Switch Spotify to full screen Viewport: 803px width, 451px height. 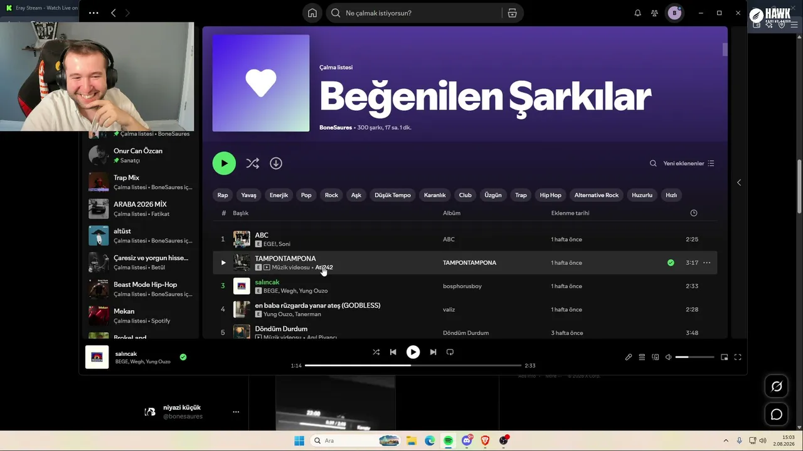coord(738,357)
